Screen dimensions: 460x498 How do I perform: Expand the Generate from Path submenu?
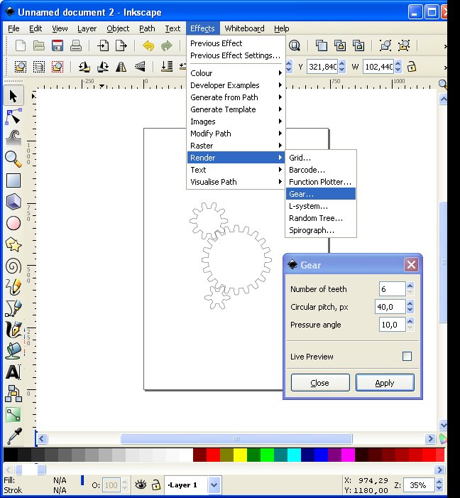(x=224, y=97)
